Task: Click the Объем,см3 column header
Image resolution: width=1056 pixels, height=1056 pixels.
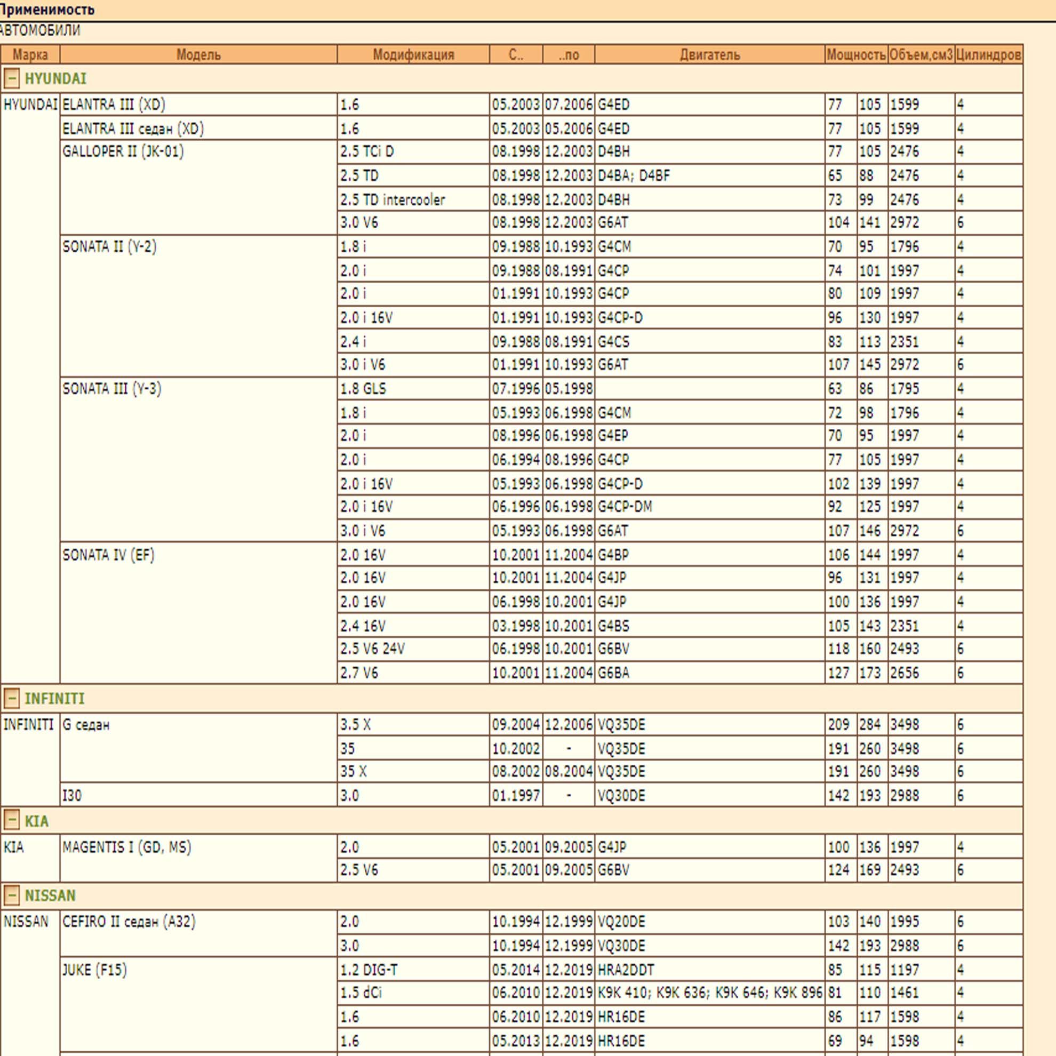Action: tap(921, 54)
